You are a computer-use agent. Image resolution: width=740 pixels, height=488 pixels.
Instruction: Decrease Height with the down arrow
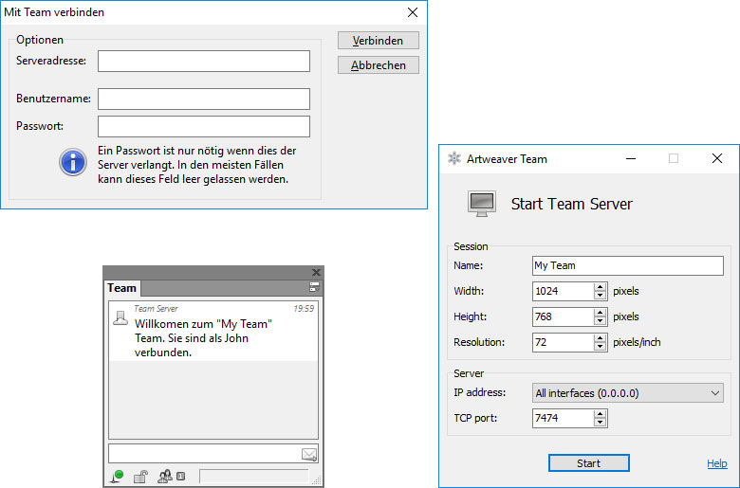coord(600,321)
